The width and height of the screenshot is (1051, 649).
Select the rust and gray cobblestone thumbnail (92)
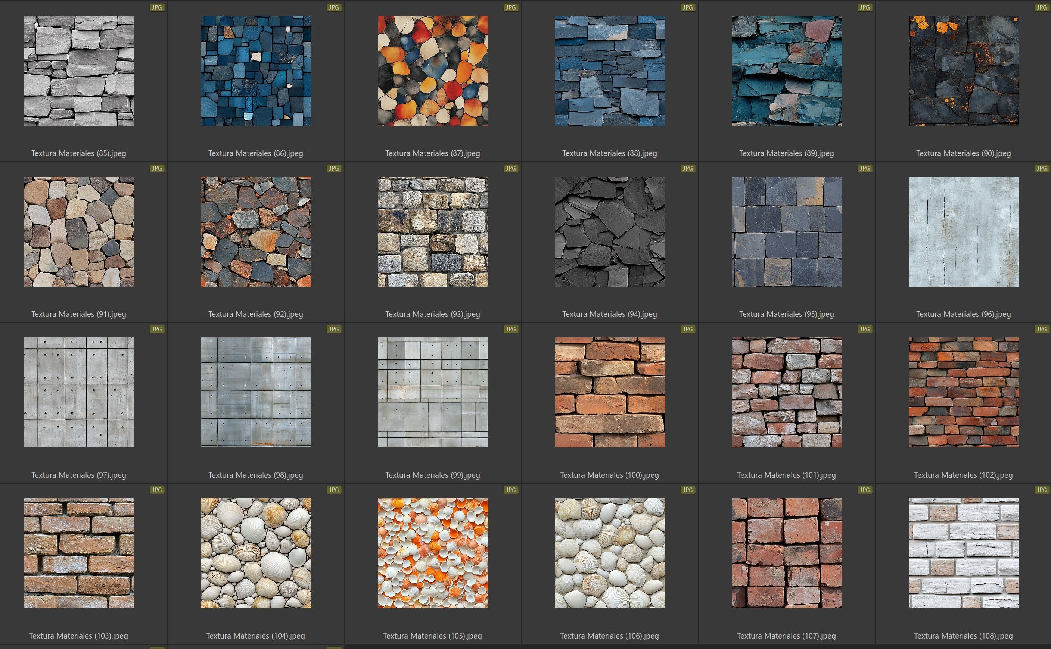coord(256,231)
